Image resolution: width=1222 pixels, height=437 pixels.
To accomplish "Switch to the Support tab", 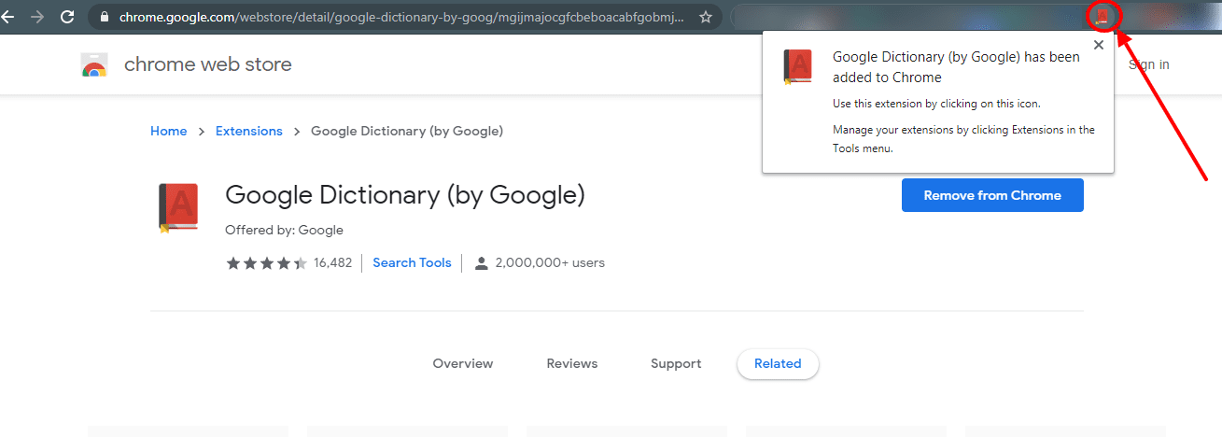I will pos(676,363).
